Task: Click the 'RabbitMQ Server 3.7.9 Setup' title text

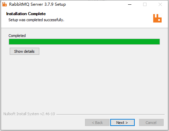Action: click(x=37, y=4)
